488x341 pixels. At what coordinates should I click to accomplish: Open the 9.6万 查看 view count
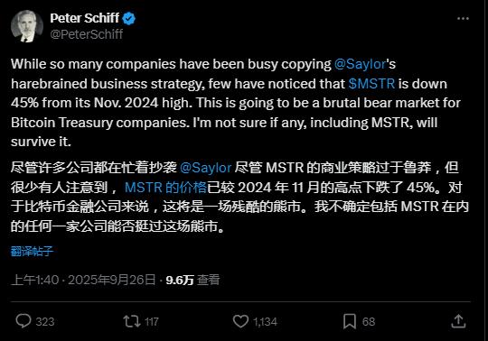click(x=192, y=280)
